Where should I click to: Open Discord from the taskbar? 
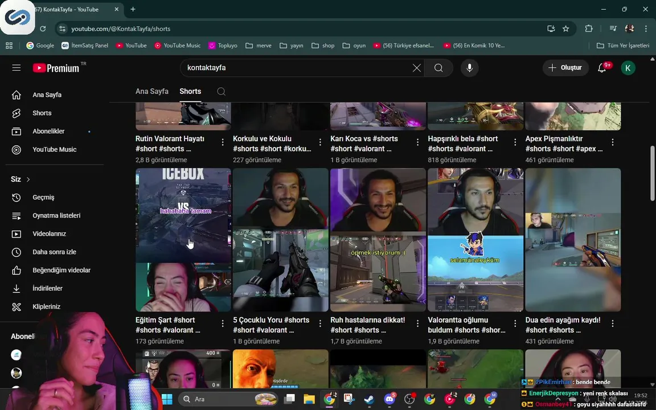pyautogui.click(x=389, y=399)
